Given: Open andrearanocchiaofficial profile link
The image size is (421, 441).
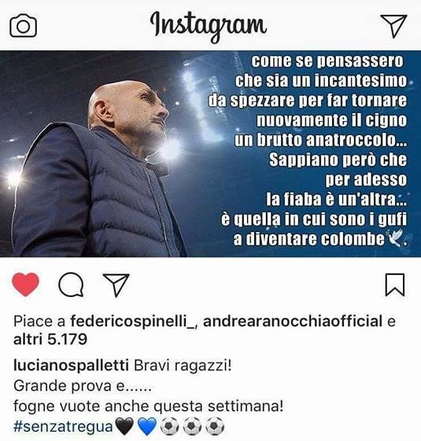Looking at the screenshot, I should click(x=293, y=322).
